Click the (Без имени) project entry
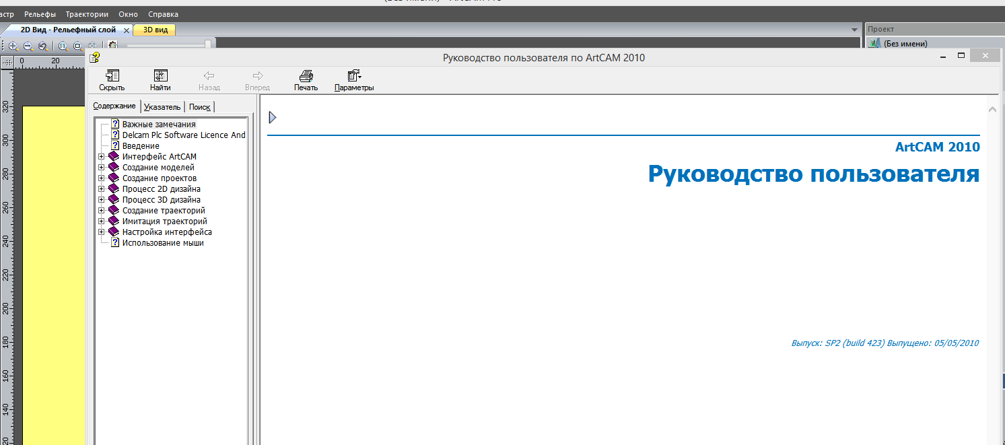 [905, 44]
